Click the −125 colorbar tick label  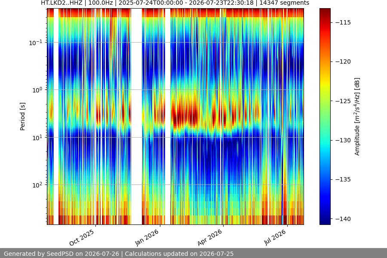(x=343, y=101)
